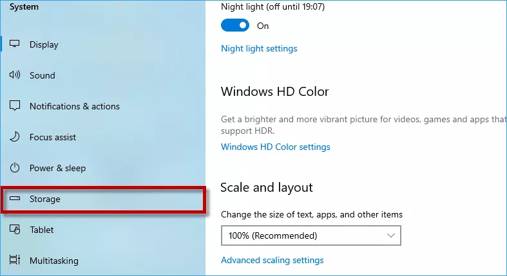Open the Tablet settings label
Image resolution: width=507 pixels, height=276 pixels.
tap(42, 230)
